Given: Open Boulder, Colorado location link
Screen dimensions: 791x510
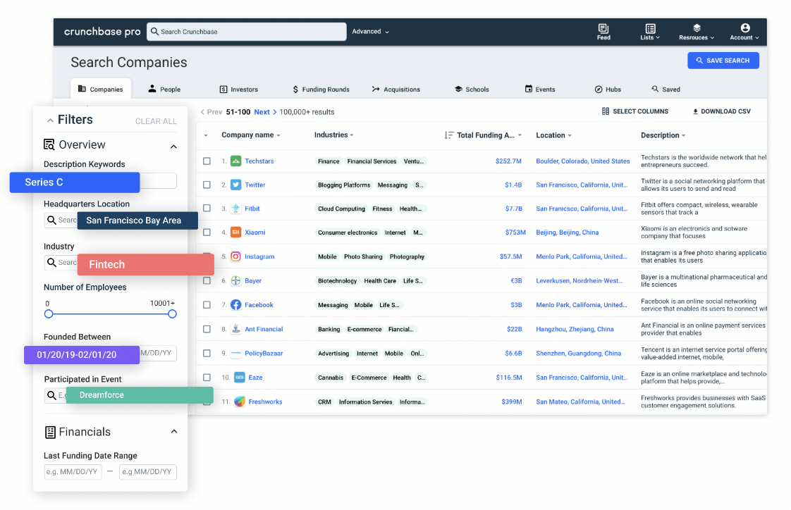Looking at the screenshot, I should (582, 161).
